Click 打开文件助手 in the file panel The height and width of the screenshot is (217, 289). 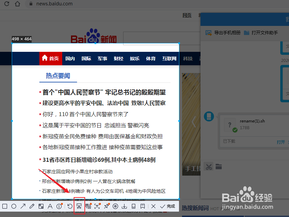[x=261, y=33]
